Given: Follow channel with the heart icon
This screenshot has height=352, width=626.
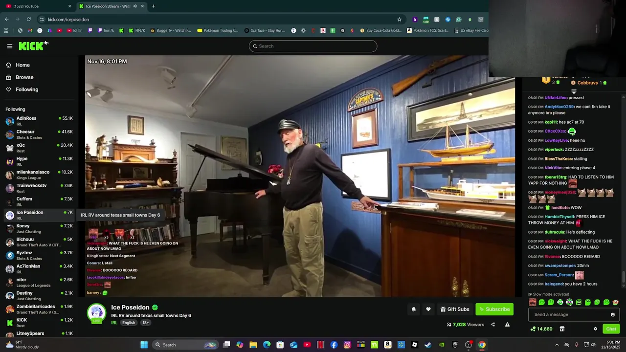Looking at the screenshot, I should pyautogui.click(x=428, y=309).
